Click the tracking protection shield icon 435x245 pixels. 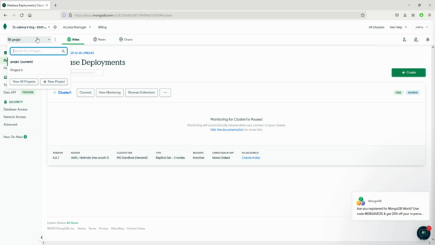click(64, 15)
